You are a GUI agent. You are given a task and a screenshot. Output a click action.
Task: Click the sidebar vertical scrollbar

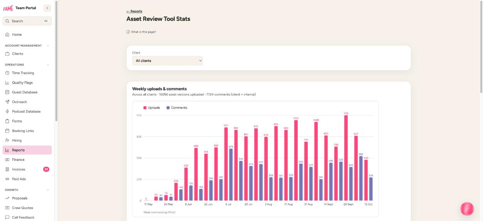click(x=57, y=62)
